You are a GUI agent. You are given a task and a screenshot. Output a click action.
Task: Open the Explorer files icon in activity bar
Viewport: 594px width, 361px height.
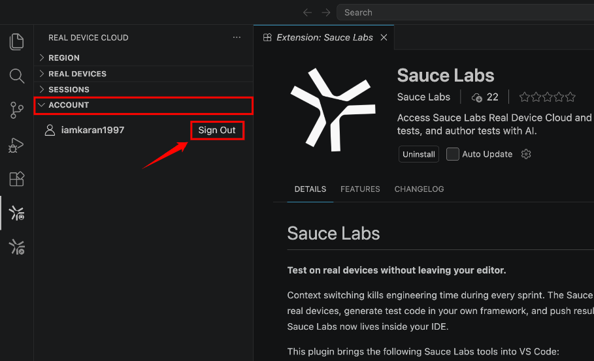pos(16,42)
